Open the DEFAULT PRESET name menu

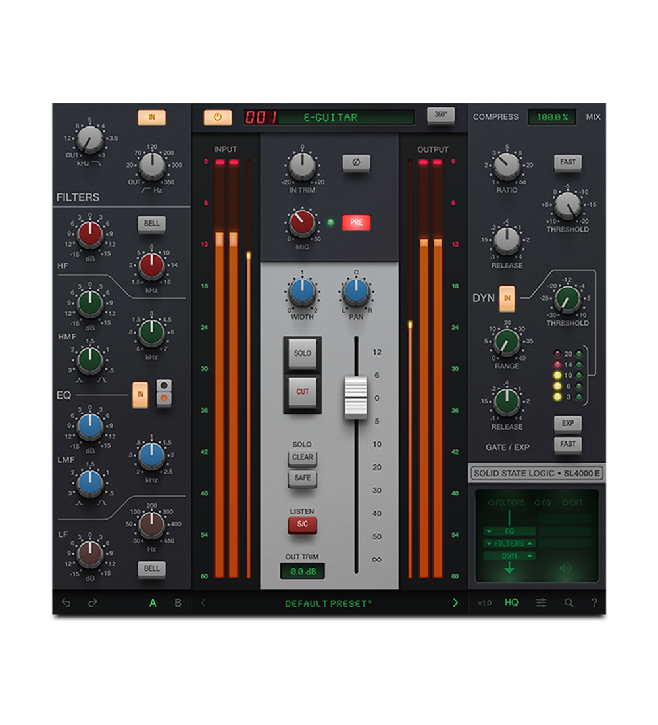(x=329, y=603)
